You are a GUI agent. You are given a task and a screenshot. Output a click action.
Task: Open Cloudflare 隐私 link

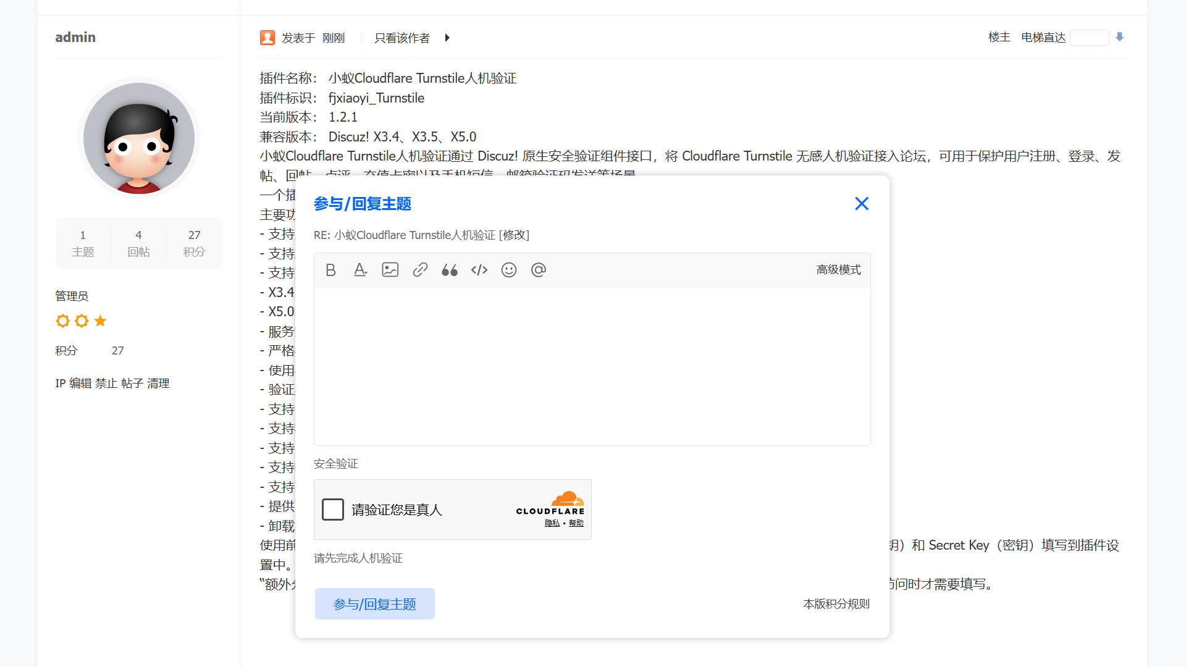[552, 523]
